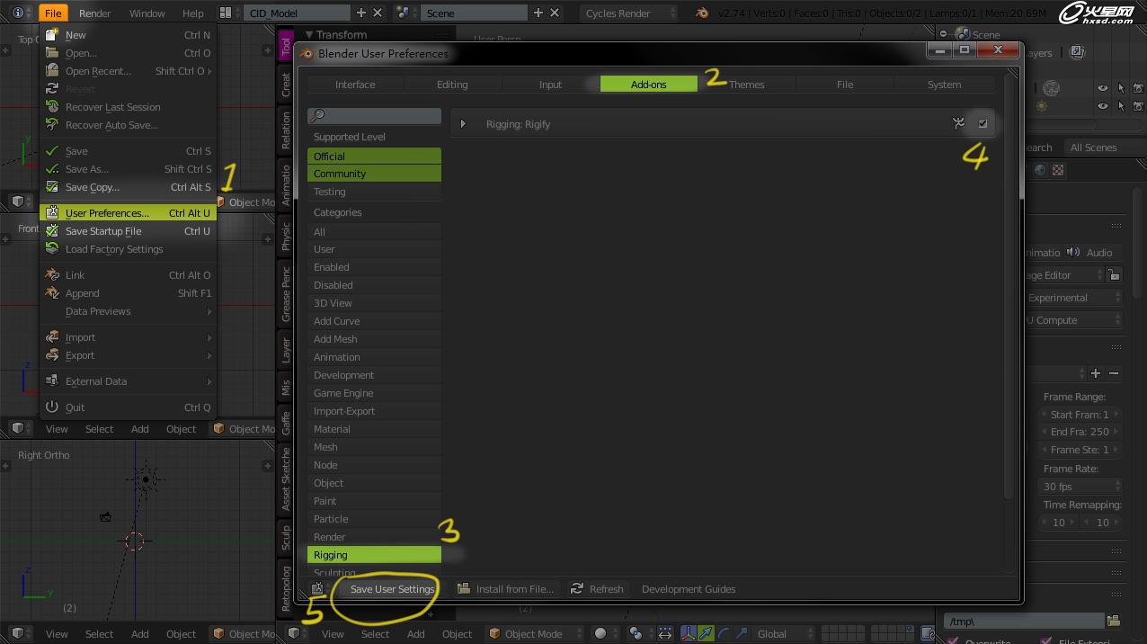Open the Export submenu
The width and height of the screenshot is (1147, 644).
pyautogui.click(x=128, y=355)
